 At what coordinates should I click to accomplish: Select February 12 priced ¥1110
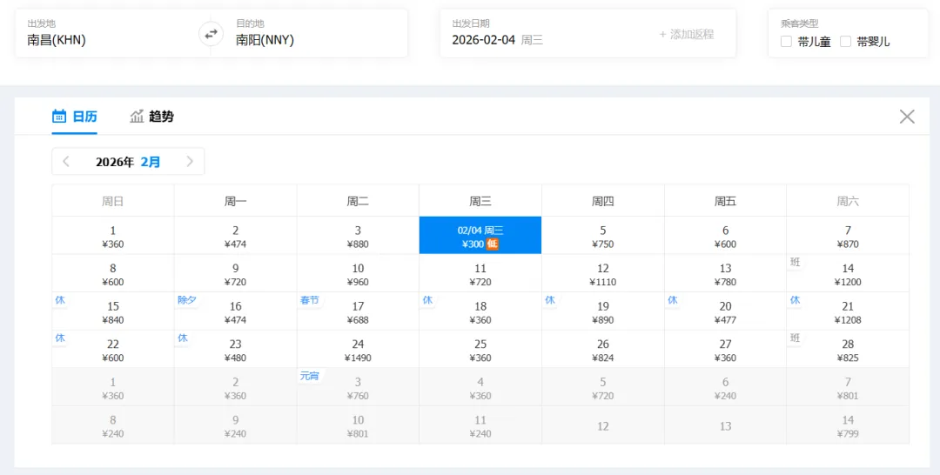pos(603,273)
